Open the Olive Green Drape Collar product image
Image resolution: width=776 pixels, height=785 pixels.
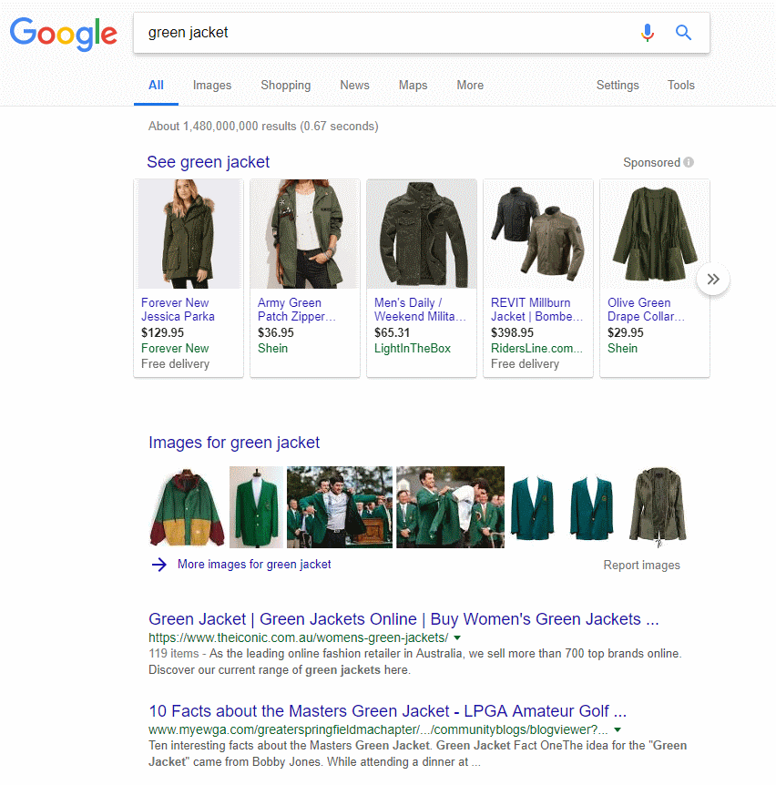(x=655, y=234)
